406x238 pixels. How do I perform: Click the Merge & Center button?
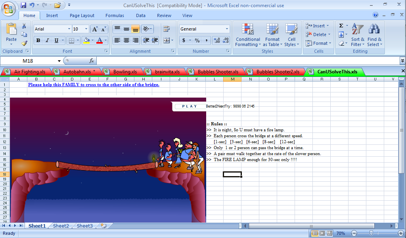click(x=167, y=40)
